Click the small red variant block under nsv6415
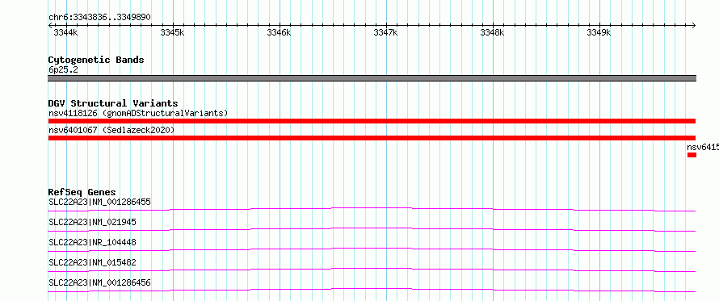Screen dimensions: 719x301 pyautogui.click(x=692, y=155)
